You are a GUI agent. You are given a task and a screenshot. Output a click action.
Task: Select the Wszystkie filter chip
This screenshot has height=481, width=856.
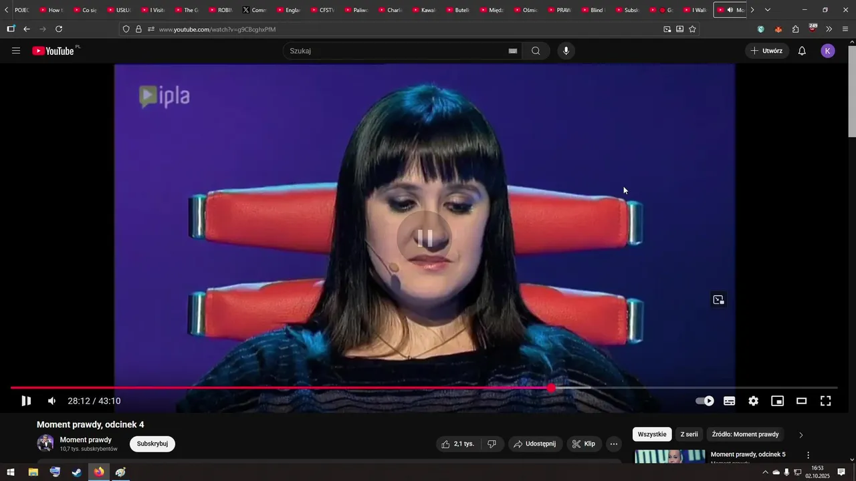tap(652, 434)
